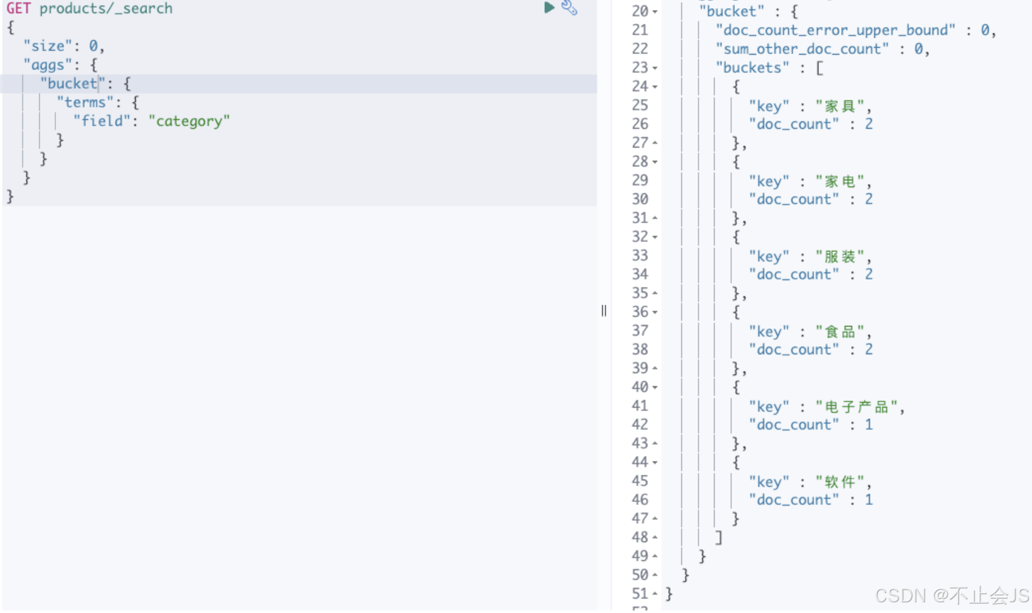Click the pane divider handle
The width and height of the screenshot is (1032, 613).
(x=604, y=310)
